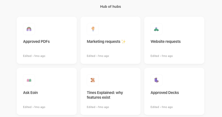Open the Approved PDFs hub
Viewport: 222px width, 117px height.
(36, 42)
